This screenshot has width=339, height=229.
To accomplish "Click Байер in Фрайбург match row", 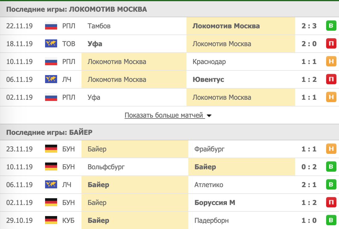I will point(97,149).
